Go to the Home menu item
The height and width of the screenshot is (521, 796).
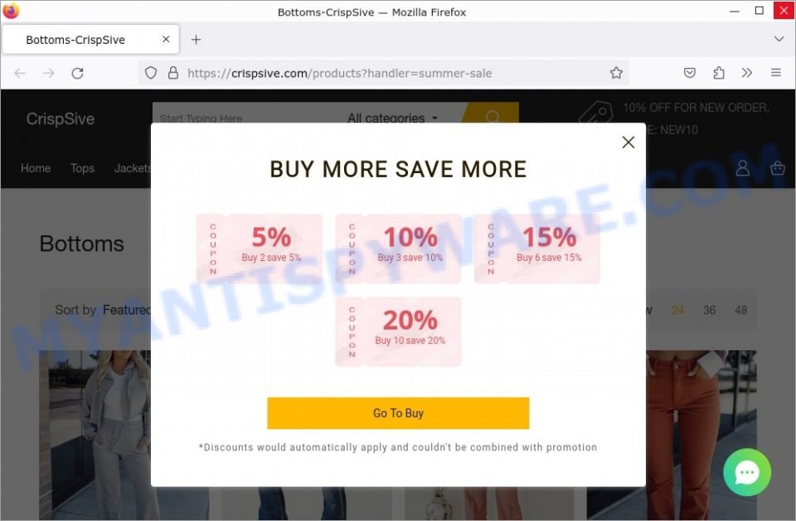36,168
